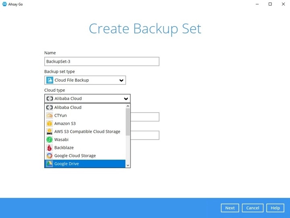Click the dropdown list scrollbar thumb

pos(128,122)
